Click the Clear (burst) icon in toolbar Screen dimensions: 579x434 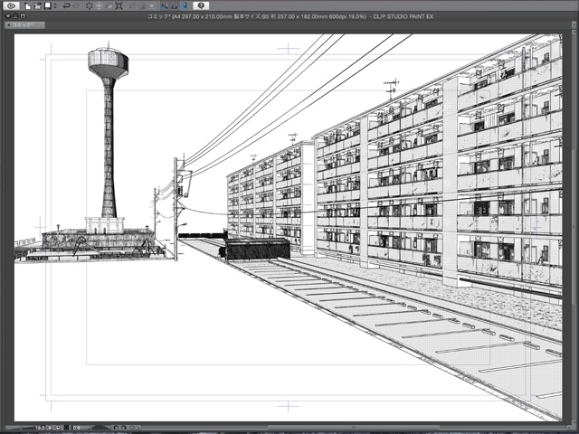[x=90, y=5]
